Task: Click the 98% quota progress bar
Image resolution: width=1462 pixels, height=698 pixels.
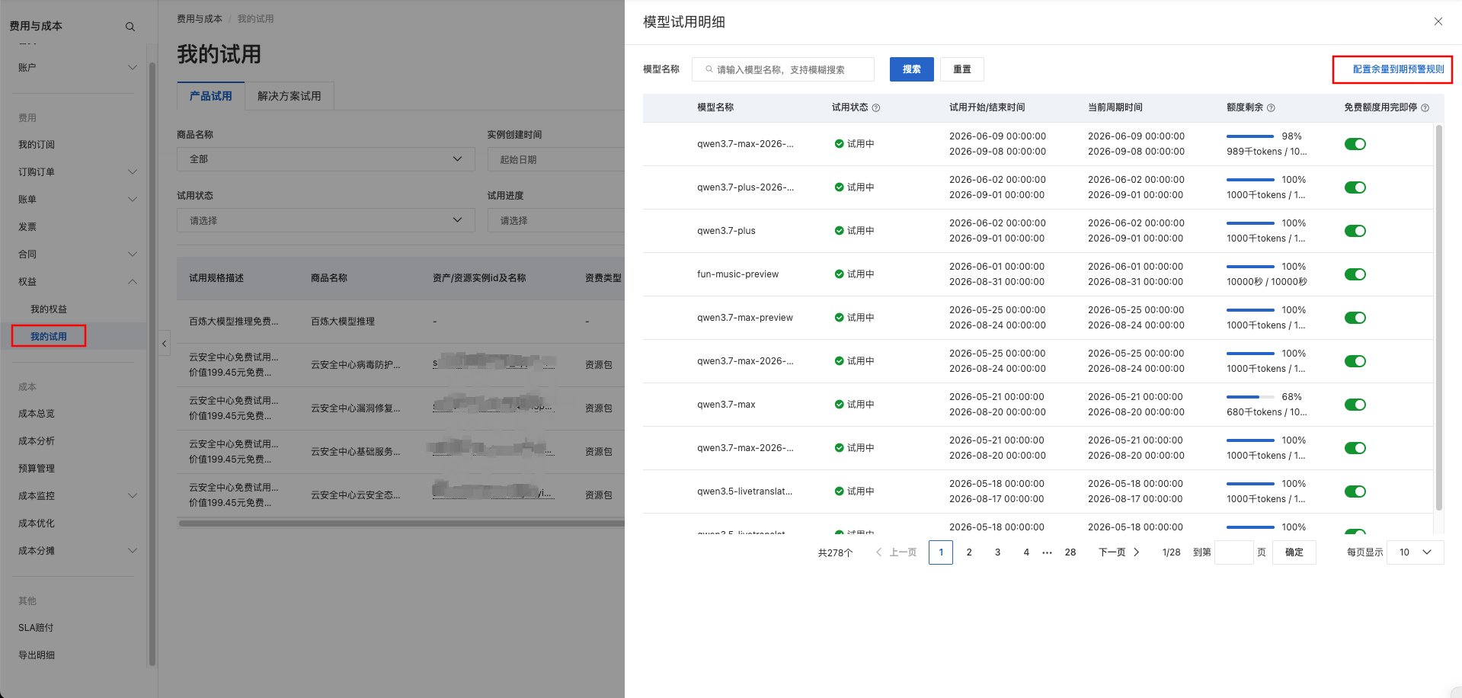Action: click(x=1250, y=136)
